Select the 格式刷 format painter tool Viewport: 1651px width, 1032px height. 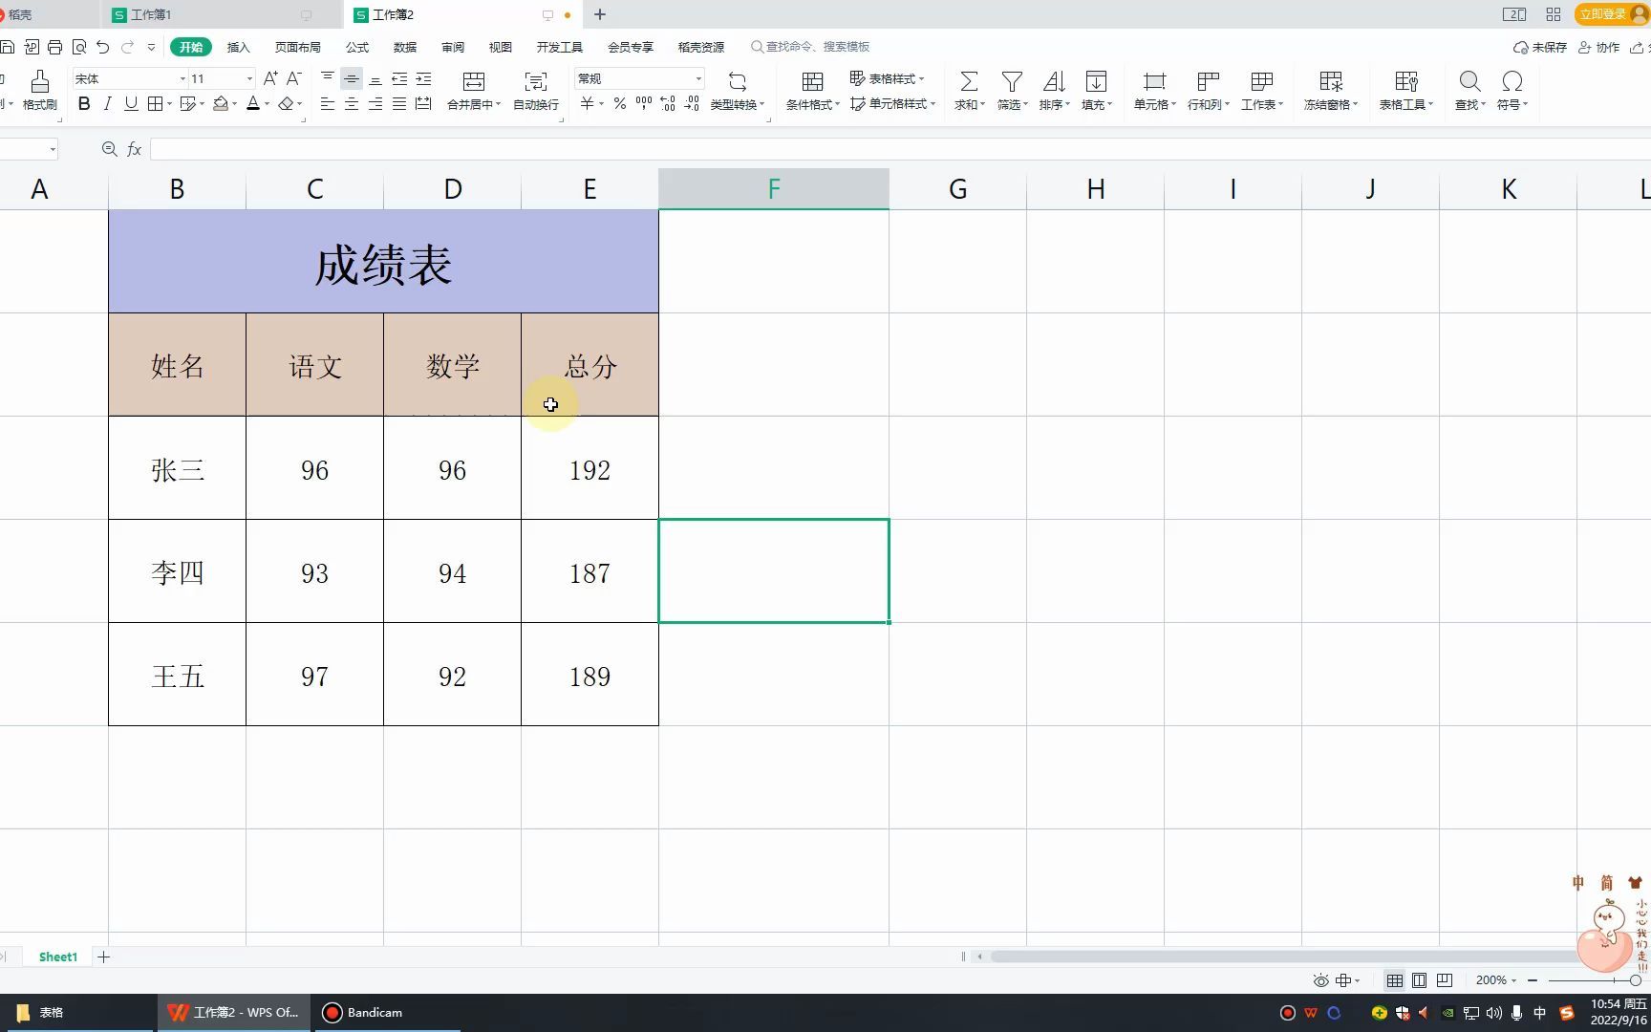point(39,91)
